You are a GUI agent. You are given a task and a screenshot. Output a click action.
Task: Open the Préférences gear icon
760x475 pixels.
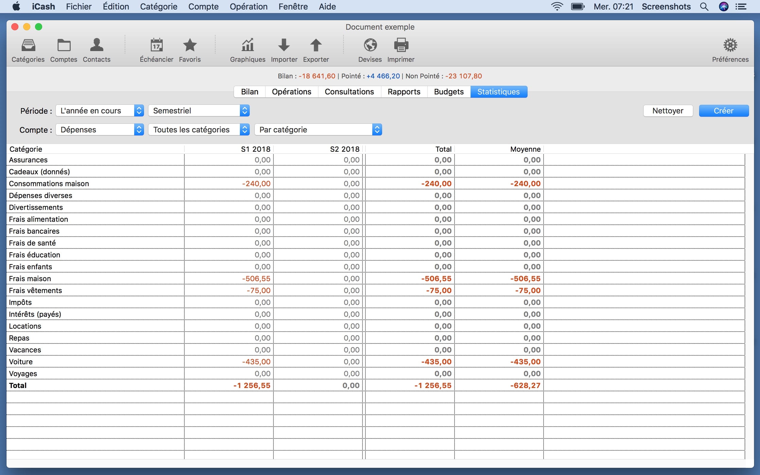[730, 45]
